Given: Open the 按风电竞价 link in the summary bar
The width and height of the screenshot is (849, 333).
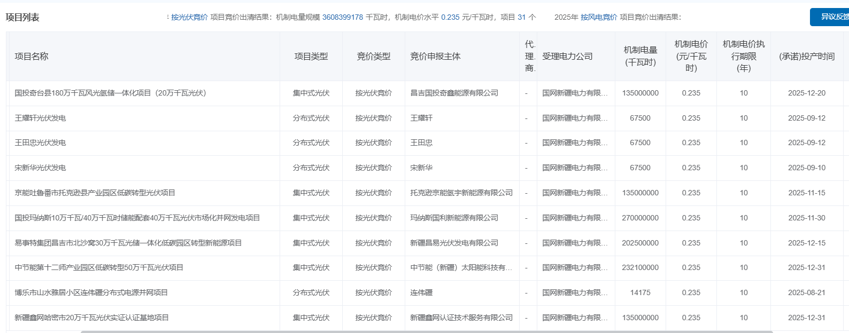Looking at the screenshot, I should pyautogui.click(x=599, y=17).
